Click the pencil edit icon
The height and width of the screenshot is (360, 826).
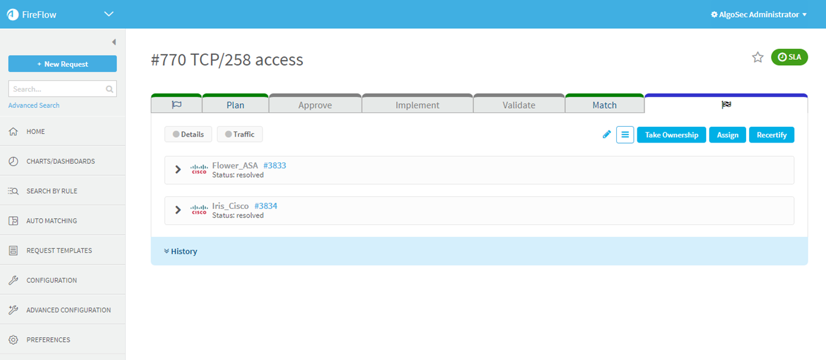tap(606, 135)
